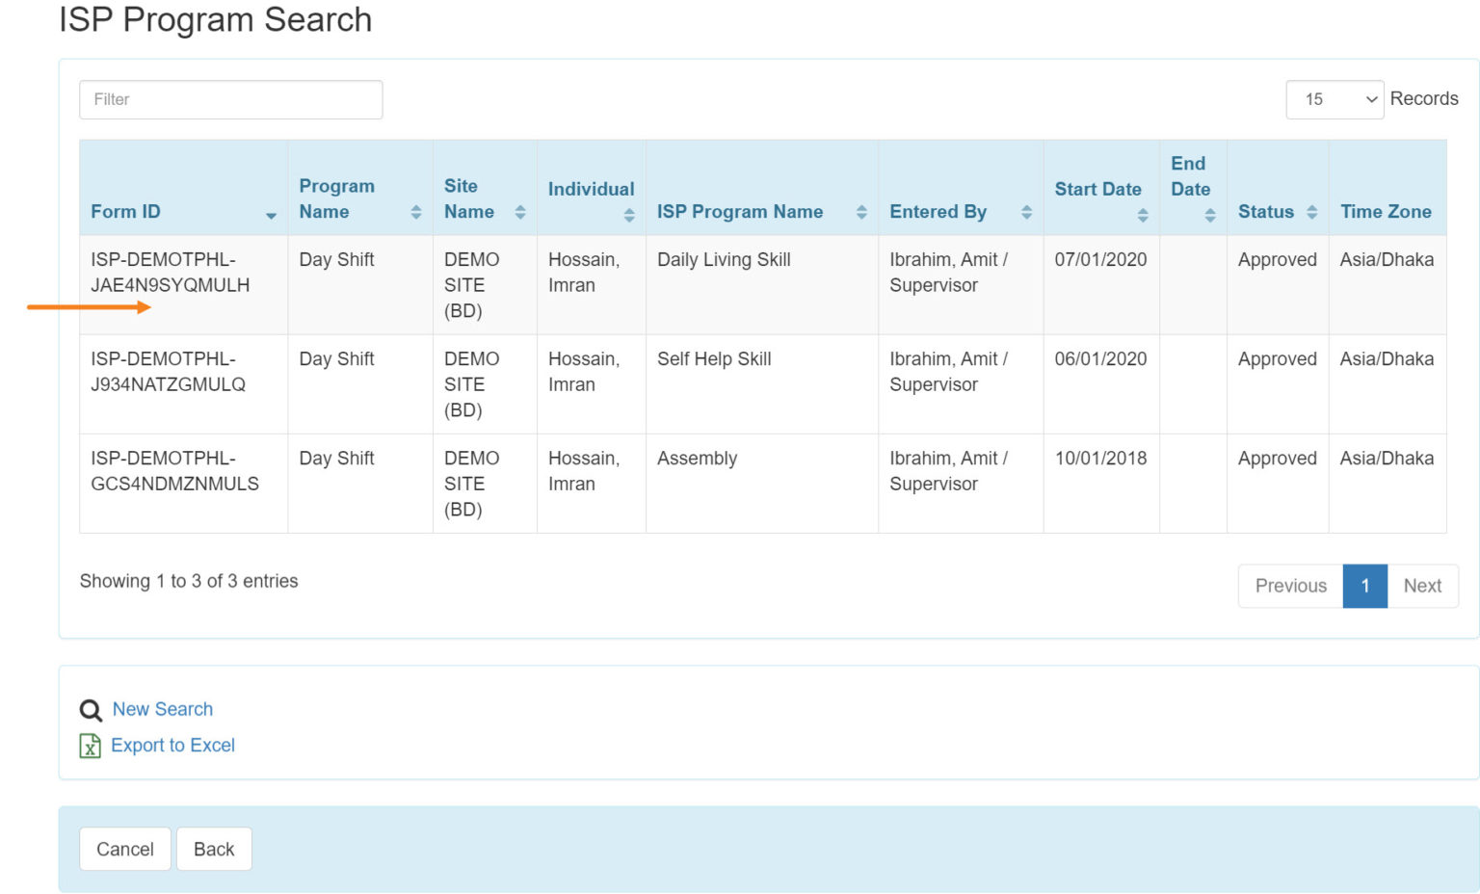Click the Site Name sort arrows
This screenshot has width=1480, height=894.
(520, 211)
